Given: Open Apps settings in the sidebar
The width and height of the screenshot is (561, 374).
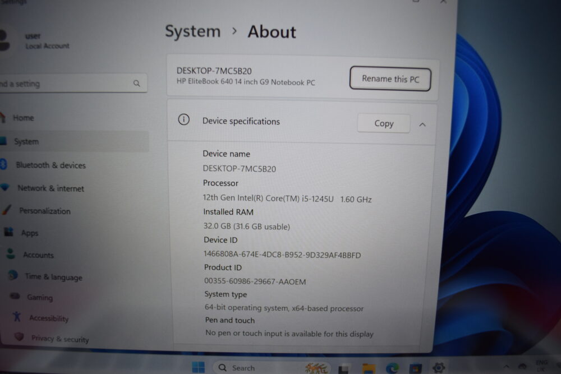Looking at the screenshot, I should (30, 233).
